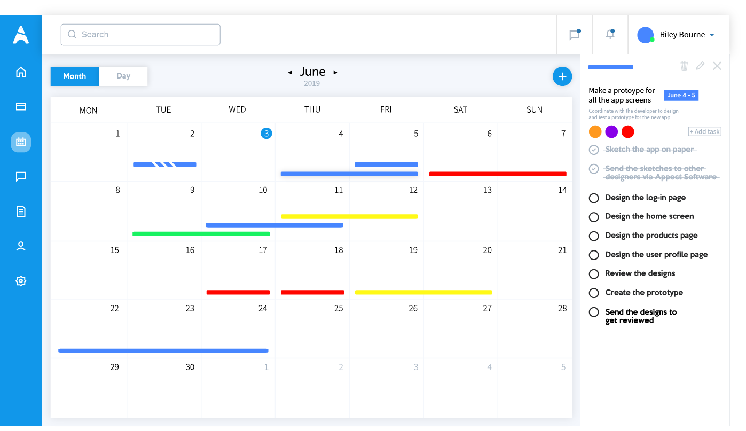Switch to the Day view tab
Screen dimensions: 746x431
(123, 76)
